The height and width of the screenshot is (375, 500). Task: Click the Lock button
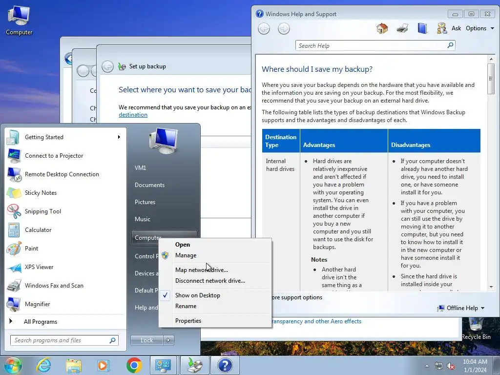pos(146,340)
